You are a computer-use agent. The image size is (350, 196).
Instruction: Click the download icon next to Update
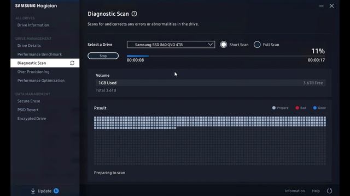(x=33, y=191)
